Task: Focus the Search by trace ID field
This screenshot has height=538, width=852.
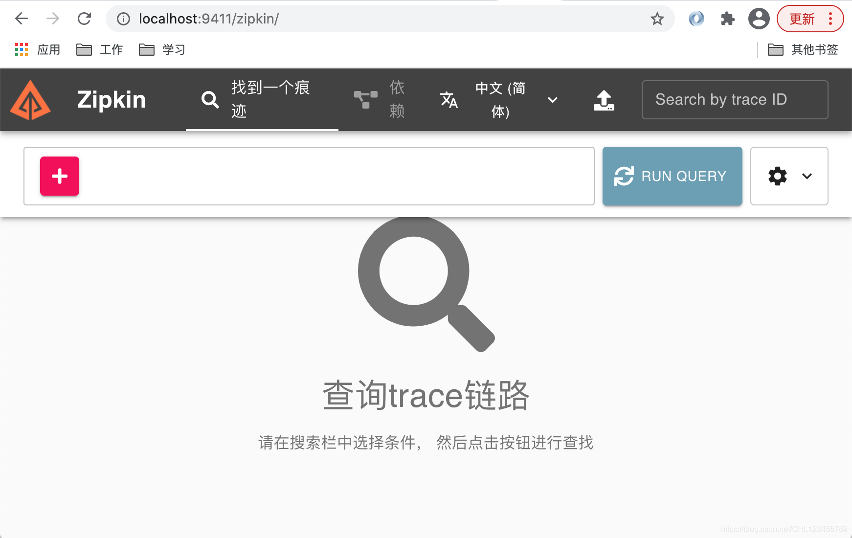Action: [735, 100]
